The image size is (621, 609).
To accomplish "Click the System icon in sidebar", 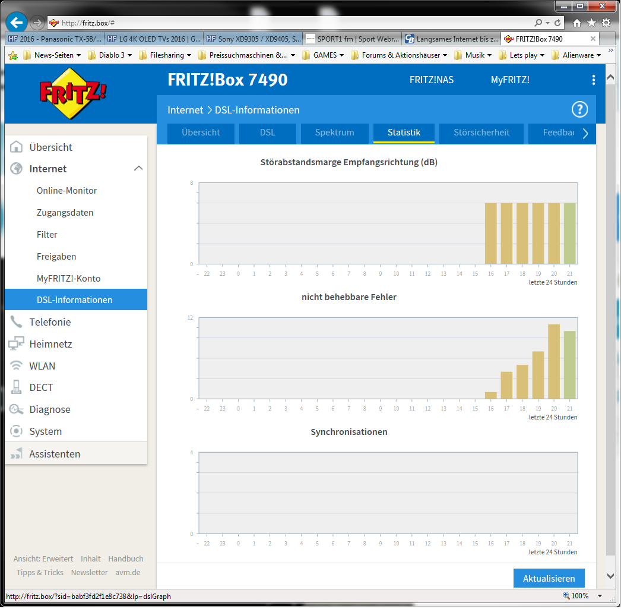I will click(x=16, y=431).
